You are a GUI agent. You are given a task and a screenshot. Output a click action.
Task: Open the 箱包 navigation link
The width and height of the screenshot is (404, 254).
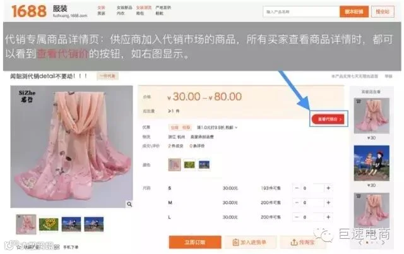coord(140,13)
